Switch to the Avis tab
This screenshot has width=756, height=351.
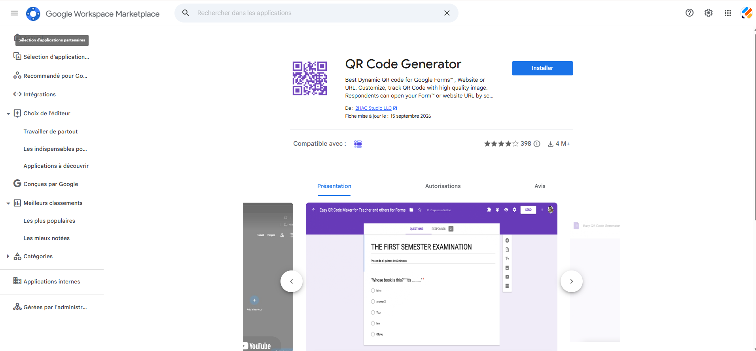point(540,186)
